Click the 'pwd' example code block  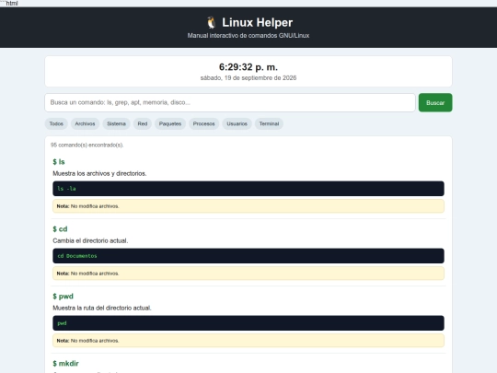(248, 323)
